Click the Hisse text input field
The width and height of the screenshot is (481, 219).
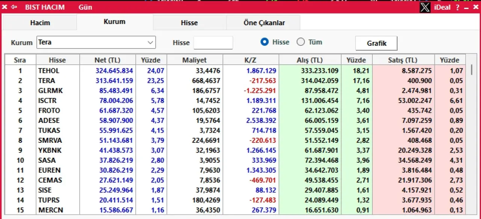click(213, 42)
